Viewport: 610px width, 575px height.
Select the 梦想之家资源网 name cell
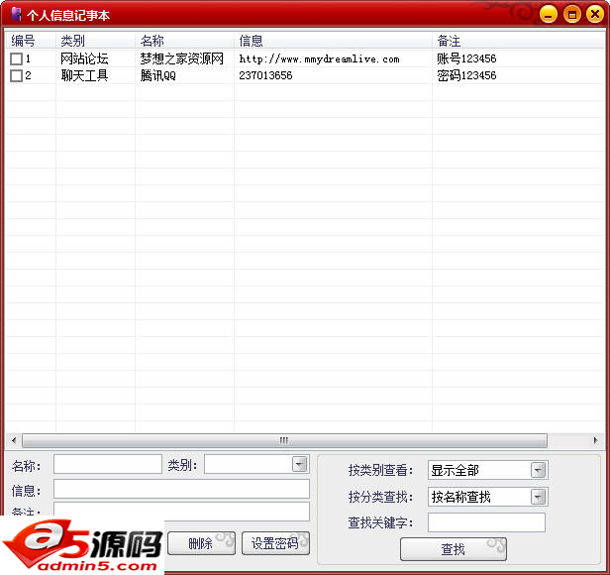(x=181, y=58)
